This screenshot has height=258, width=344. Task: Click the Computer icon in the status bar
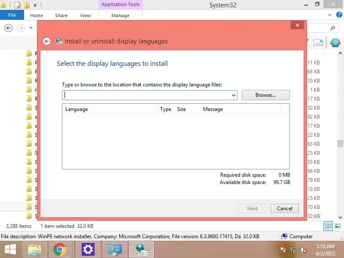coord(284,236)
